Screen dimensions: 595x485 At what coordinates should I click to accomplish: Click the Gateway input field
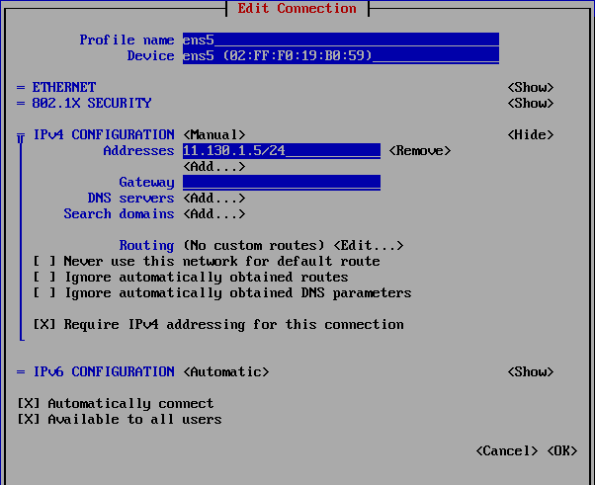coord(281,182)
